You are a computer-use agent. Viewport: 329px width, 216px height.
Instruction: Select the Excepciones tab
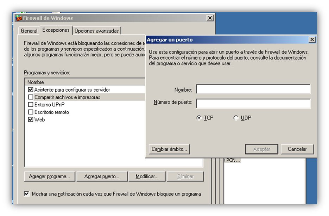tap(56, 30)
